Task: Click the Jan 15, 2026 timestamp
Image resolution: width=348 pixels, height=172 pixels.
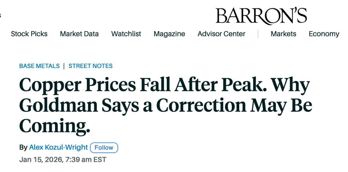Action: [x=63, y=160]
